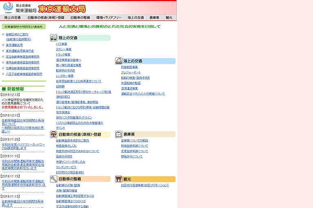The image size is (313, 208).
Task: Open the 変更登録申請について link
Action: coord(135,151)
